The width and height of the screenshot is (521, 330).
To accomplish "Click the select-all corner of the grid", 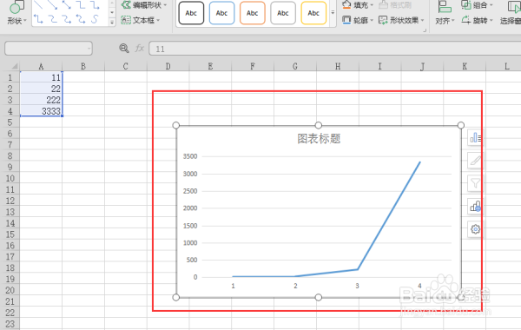I will tap(14, 66).
